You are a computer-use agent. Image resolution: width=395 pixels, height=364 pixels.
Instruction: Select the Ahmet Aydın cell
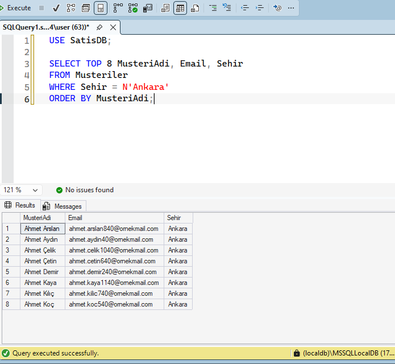coord(43,239)
